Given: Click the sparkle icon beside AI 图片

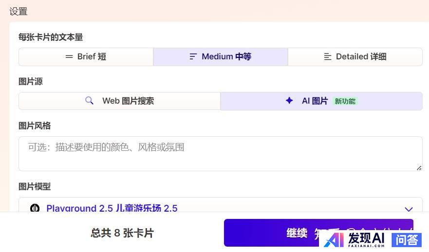Looking at the screenshot, I should coord(289,101).
